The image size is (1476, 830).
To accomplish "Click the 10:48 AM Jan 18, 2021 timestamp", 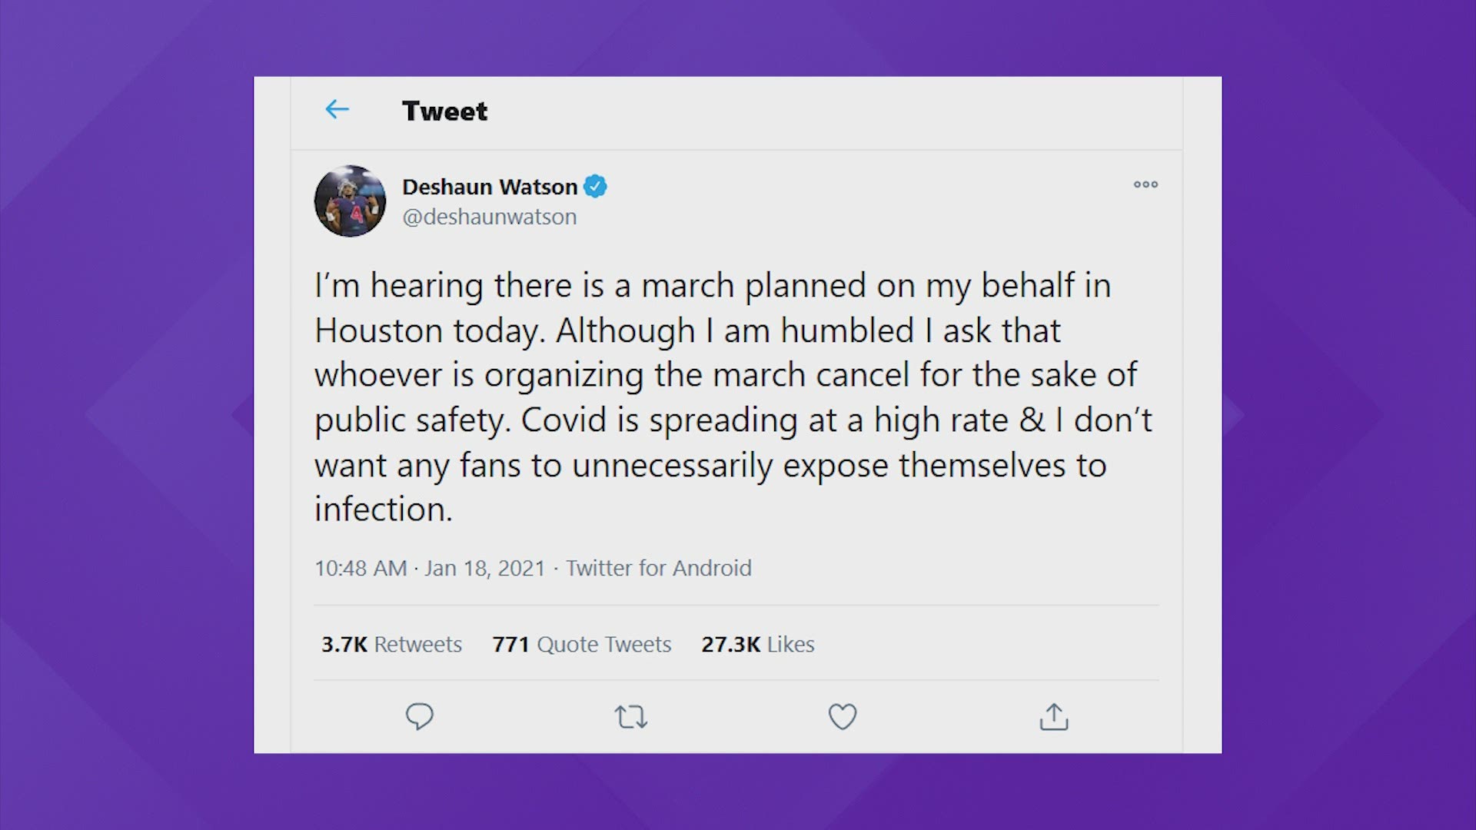I will 430,569.
